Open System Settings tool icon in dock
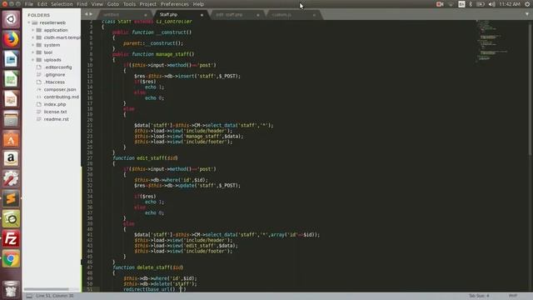 [x=11, y=179]
